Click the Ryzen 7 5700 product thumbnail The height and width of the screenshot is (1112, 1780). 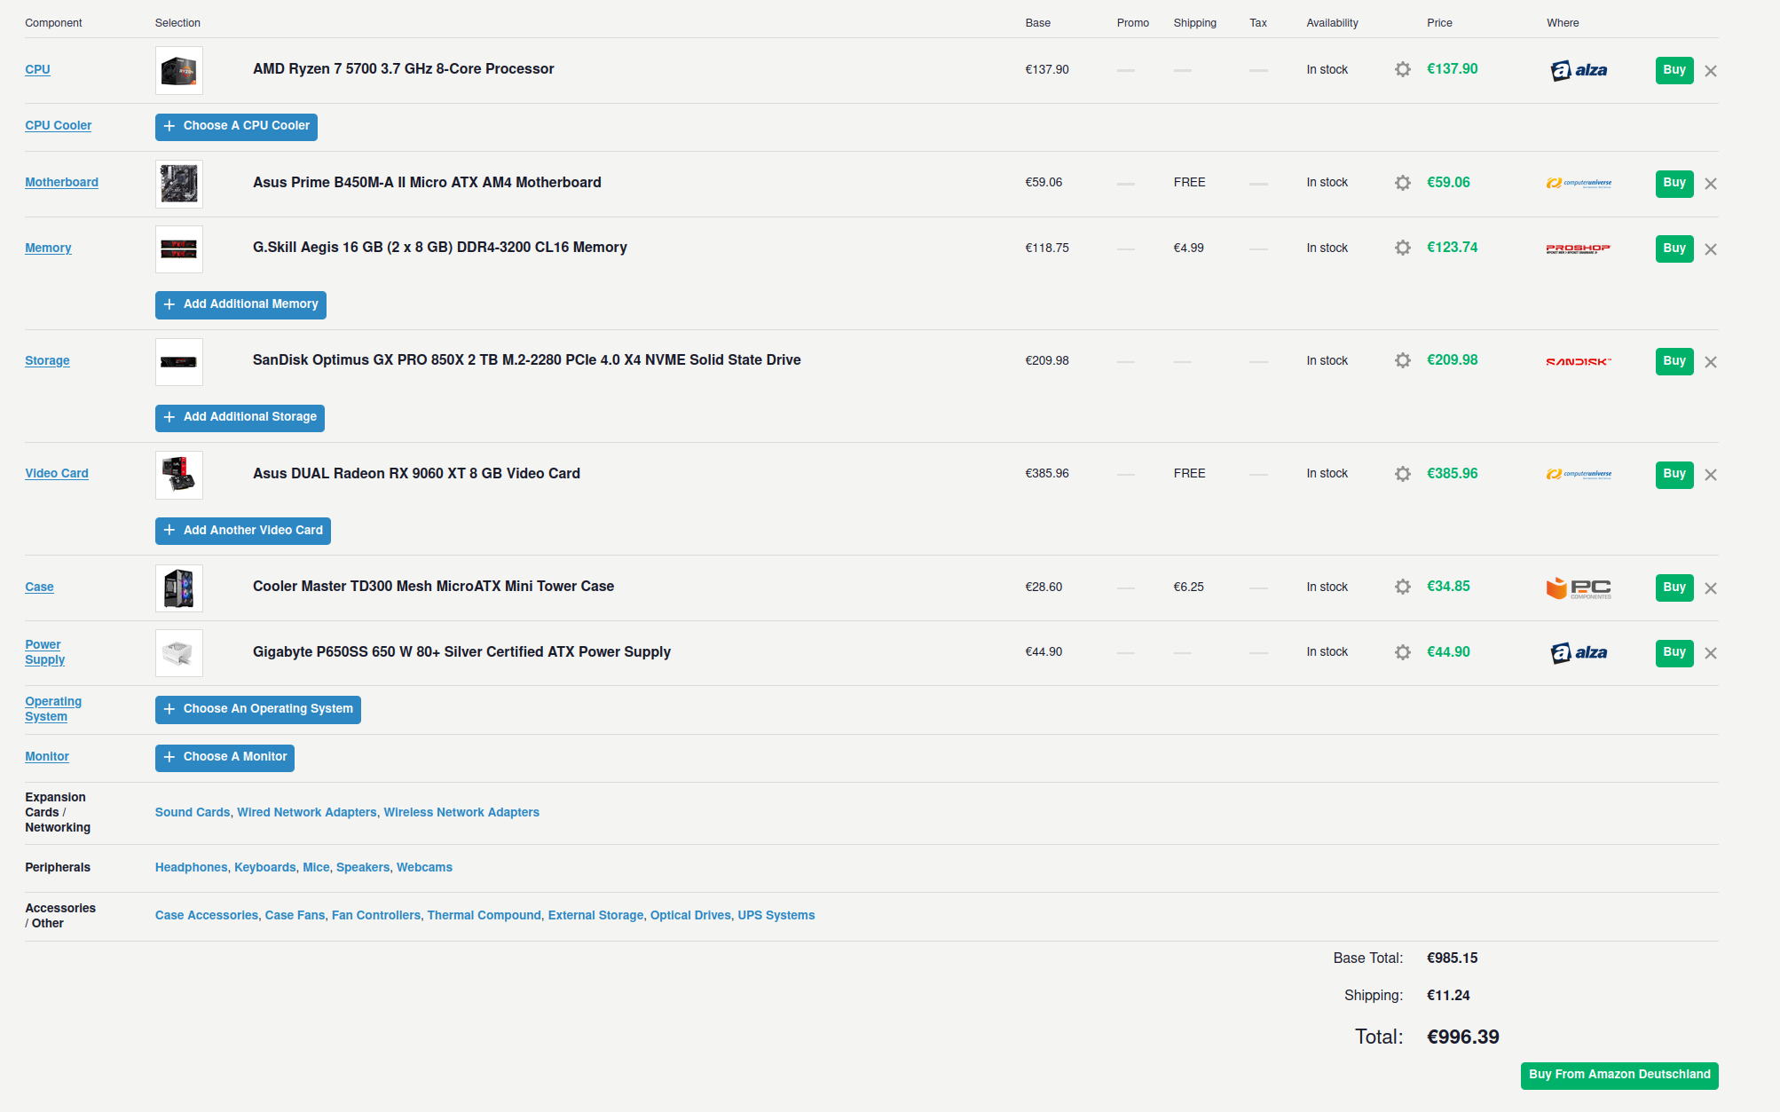coord(179,70)
